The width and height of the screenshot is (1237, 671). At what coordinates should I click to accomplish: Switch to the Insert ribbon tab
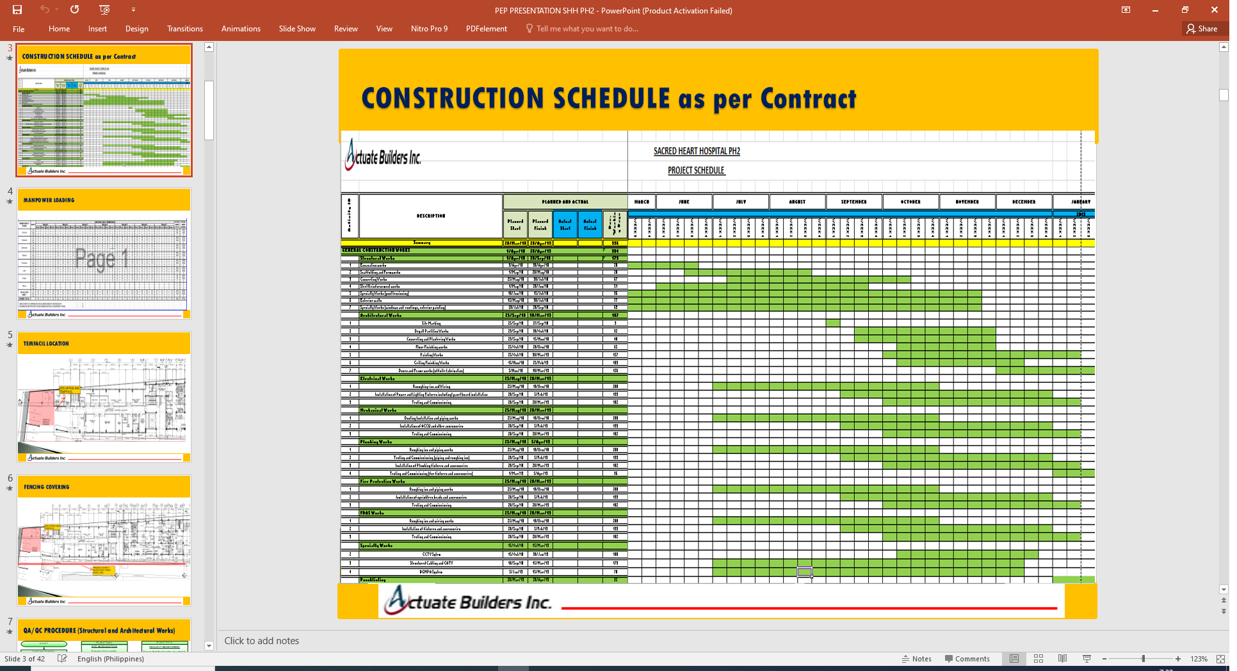97,29
